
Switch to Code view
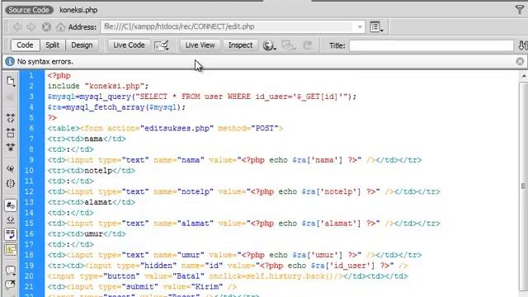tap(25, 45)
